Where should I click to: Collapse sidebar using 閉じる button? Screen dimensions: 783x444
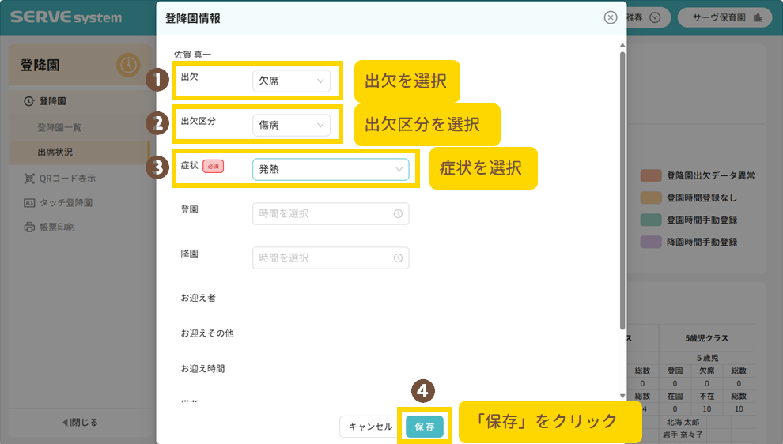(80, 423)
